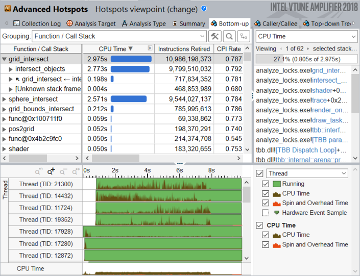Expand the grid_bounds_intersect row
The width and height of the screenshot is (360, 276).
coord(4,109)
